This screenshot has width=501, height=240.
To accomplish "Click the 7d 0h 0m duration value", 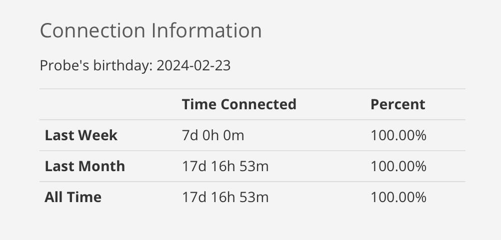I will pos(213,135).
